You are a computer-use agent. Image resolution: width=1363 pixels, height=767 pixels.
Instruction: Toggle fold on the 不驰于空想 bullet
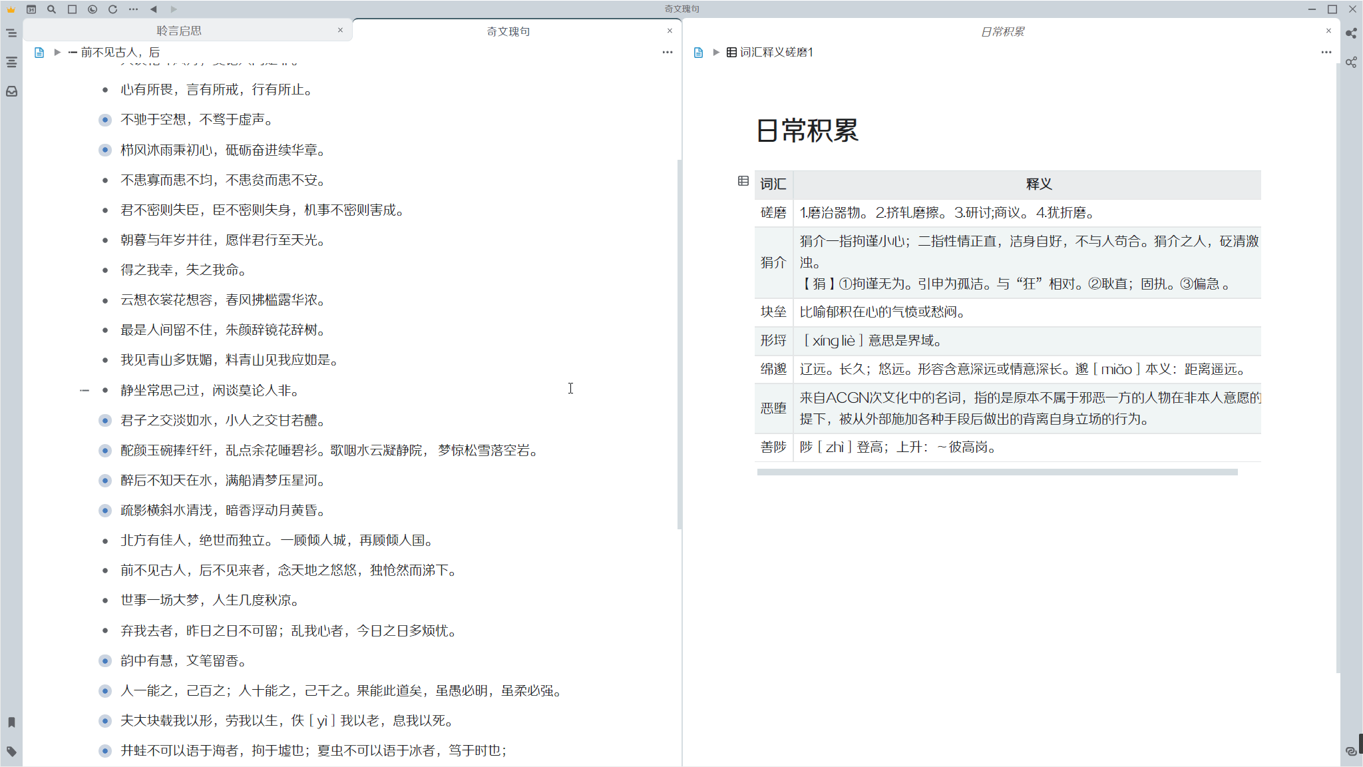pos(105,120)
